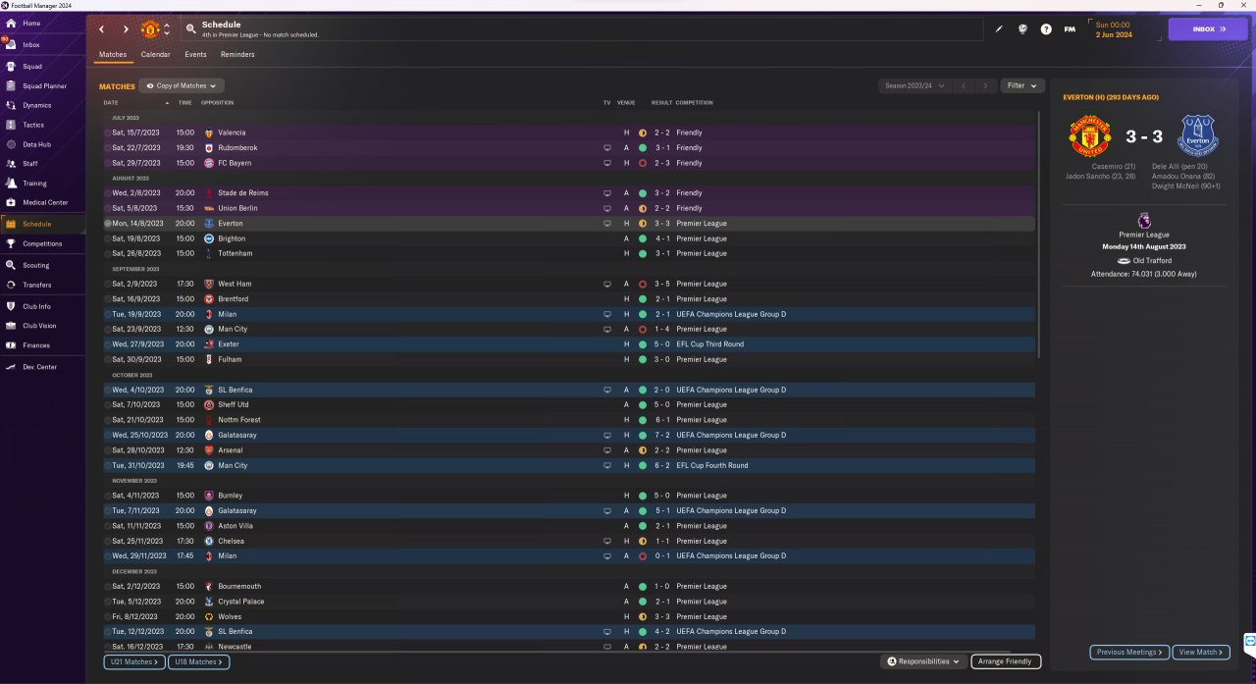Select the FC Bayern match row circle
Image resolution: width=1256 pixels, height=684 pixels.
click(x=108, y=163)
